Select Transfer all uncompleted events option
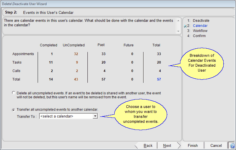Viewport: 236px width, 150px height. pos(13,110)
